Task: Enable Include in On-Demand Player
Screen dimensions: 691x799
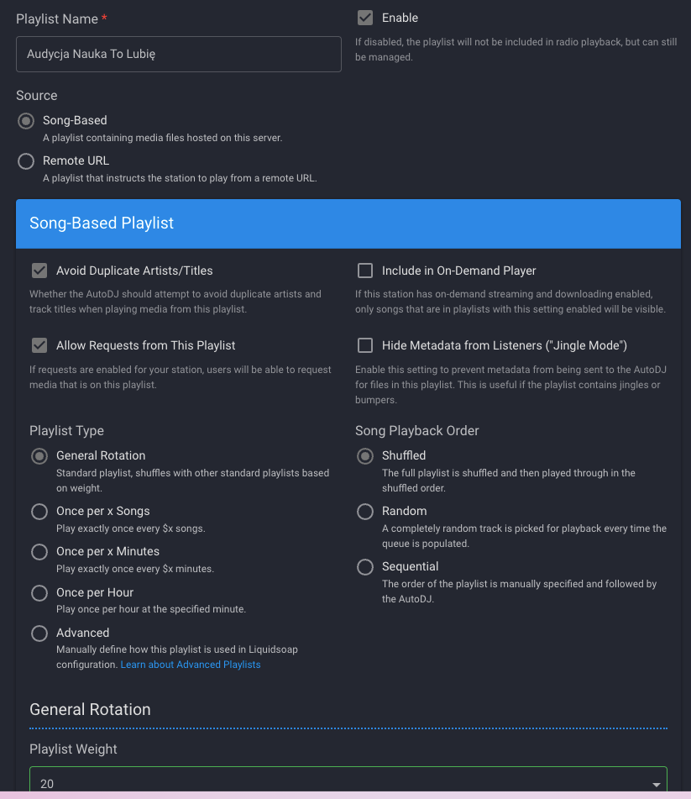Action: pos(365,271)
